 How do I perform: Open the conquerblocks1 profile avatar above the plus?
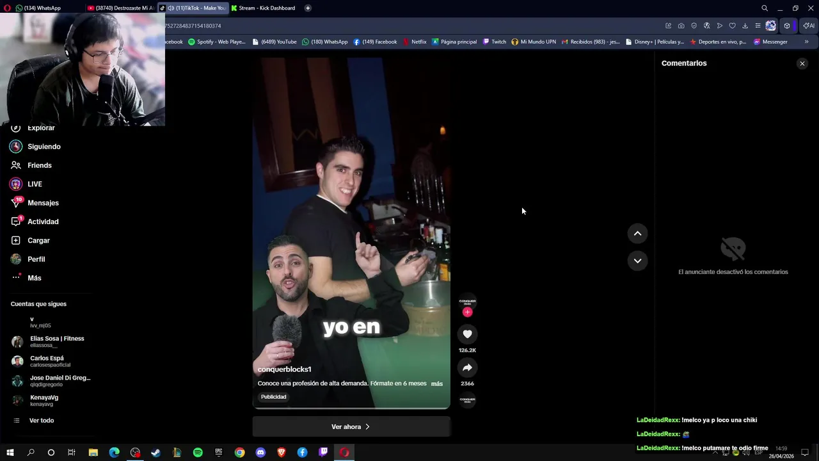coord(467,301)
